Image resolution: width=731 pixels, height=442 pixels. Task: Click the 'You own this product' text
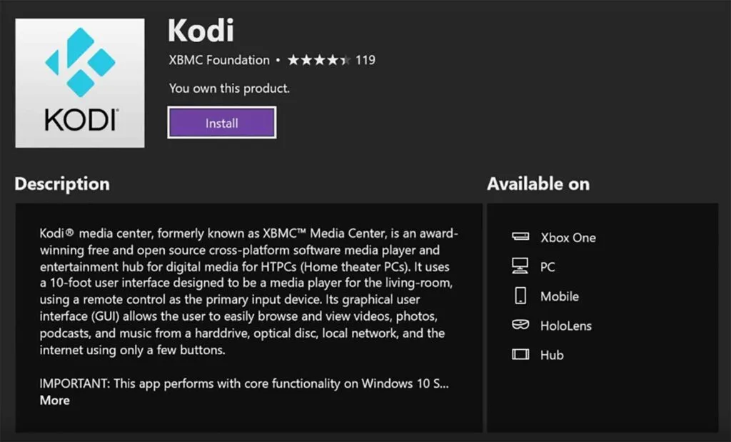pyautogui.click(x=229, y=89)
